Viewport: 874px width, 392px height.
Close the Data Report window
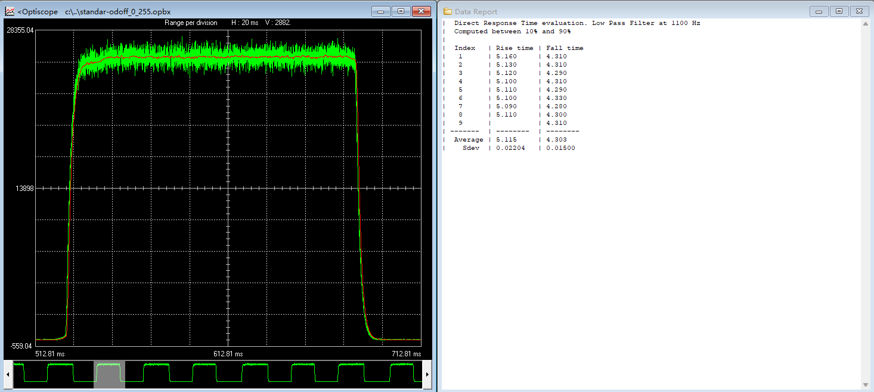pyautogui.click(x=859, y=11)
